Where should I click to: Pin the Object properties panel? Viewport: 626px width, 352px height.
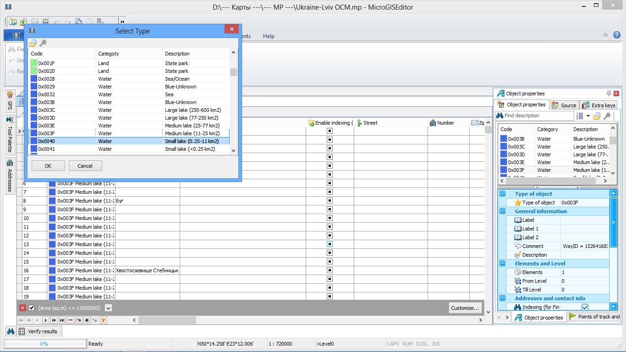609,93
